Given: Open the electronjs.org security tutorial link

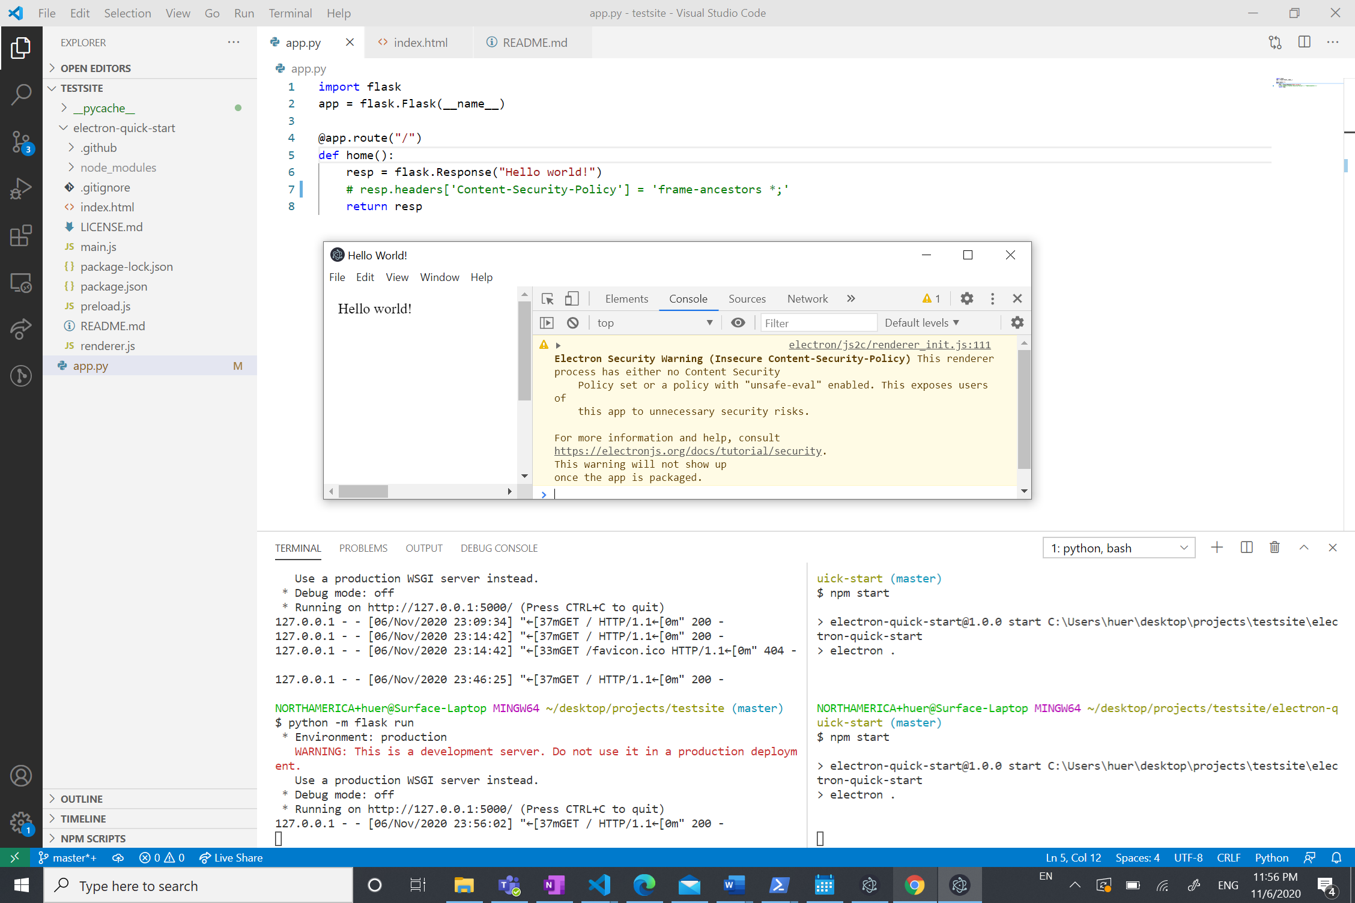Looking at the screenshot, I should click(x=687, y=451).
